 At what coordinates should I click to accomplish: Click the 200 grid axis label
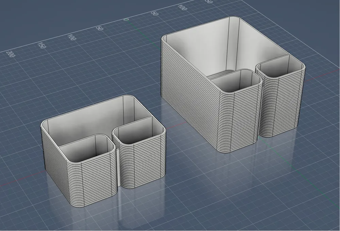click(x=11, y=54)
